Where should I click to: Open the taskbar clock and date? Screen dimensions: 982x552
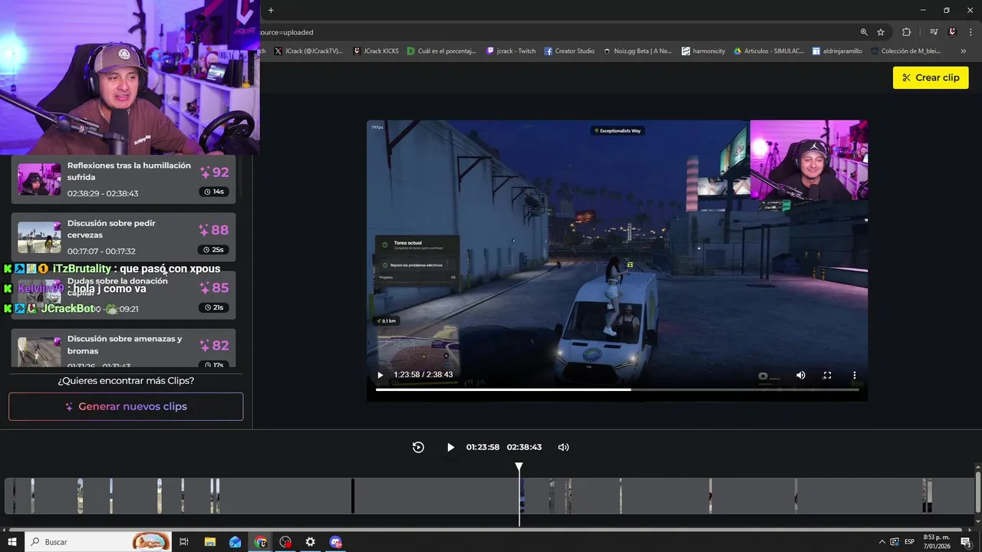pyautogui.click(x=935, y=542)
